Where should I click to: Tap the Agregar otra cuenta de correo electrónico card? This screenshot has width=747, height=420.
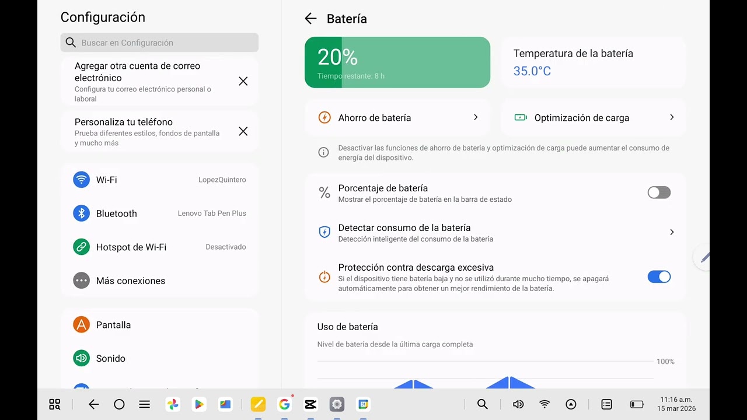coord(159,81)
